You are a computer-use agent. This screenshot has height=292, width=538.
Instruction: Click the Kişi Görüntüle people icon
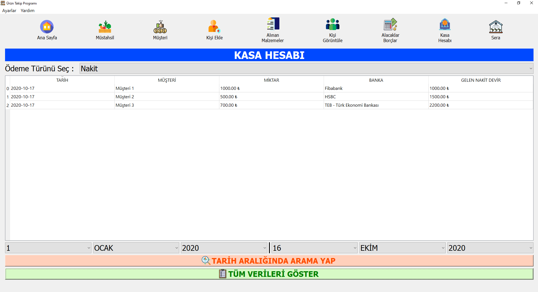pos(332,24)
